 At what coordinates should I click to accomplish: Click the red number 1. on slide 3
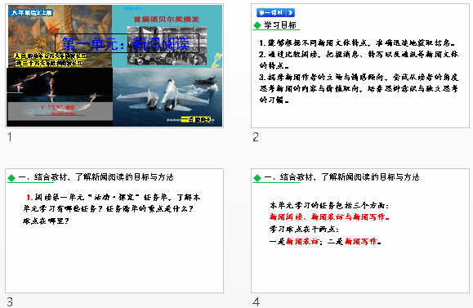[29, 197]
